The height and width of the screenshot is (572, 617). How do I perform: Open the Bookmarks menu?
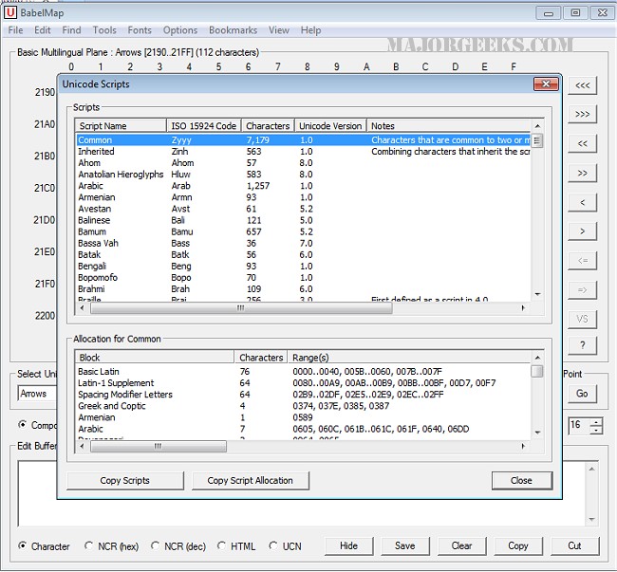click(x=233, y=30)
